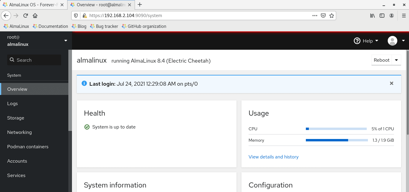This screenshot has height=192, width=409.
Task: Click the user avatar icon
Action: coord(393,41)
